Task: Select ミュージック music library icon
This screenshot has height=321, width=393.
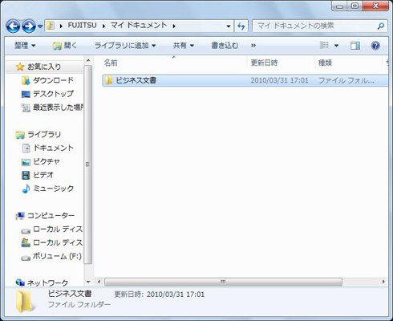Action: click(26, 189)
